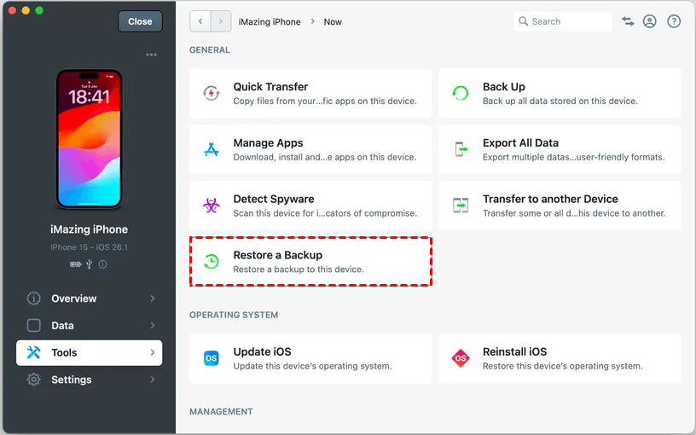Click the iPhone 15 - iOS 26.1 text
Viewport: 696px width, 435px height.
(90, 247)
